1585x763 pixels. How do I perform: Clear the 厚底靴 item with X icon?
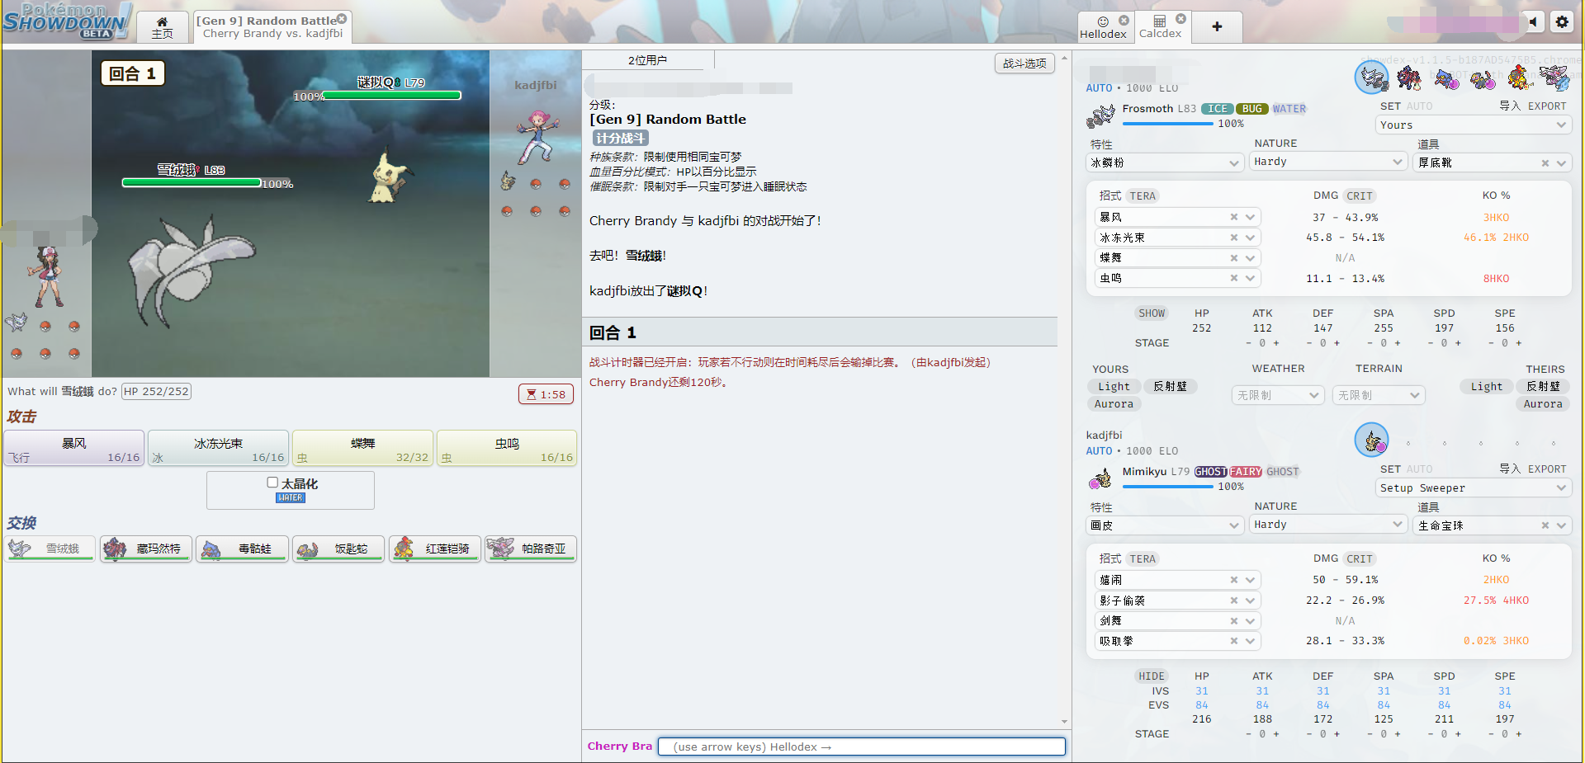point(1545,163)
